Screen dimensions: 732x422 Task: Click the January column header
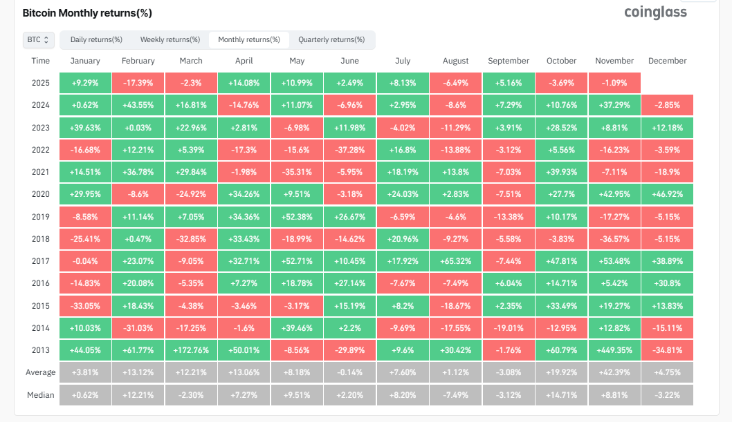(85, 61)
